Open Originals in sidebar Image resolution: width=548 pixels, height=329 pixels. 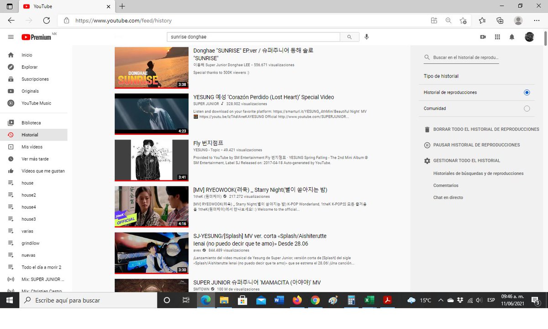[34, 91]
